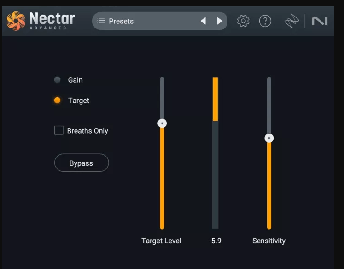
Task: Go to previous preset with left arrow
Action: 203,21
